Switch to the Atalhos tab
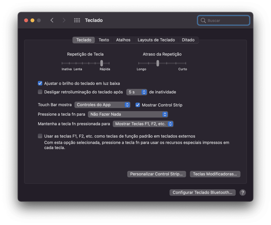Viewport: 271px width, 225px height. click(x=123, y=40)
